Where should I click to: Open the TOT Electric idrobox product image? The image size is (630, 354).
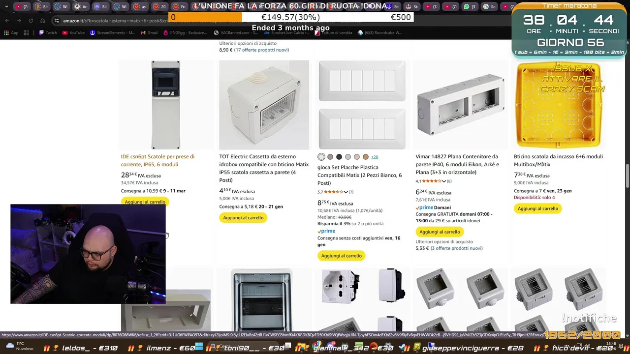pos(264,105)
